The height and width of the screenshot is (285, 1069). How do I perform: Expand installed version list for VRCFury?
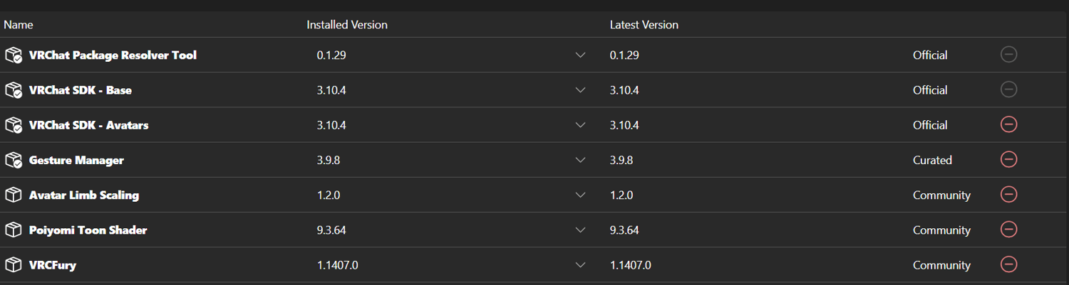(580, 265)
